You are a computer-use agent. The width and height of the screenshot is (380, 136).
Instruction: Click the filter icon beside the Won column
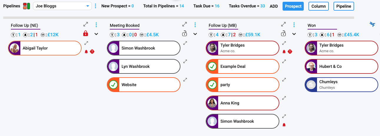click(372, 24)
